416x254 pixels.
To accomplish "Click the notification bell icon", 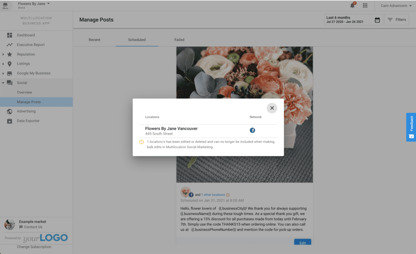I will click(x=352, y=6).
